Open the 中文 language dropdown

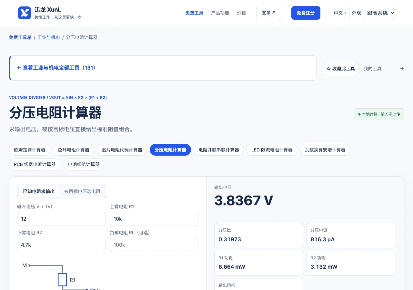coord(340,13)
